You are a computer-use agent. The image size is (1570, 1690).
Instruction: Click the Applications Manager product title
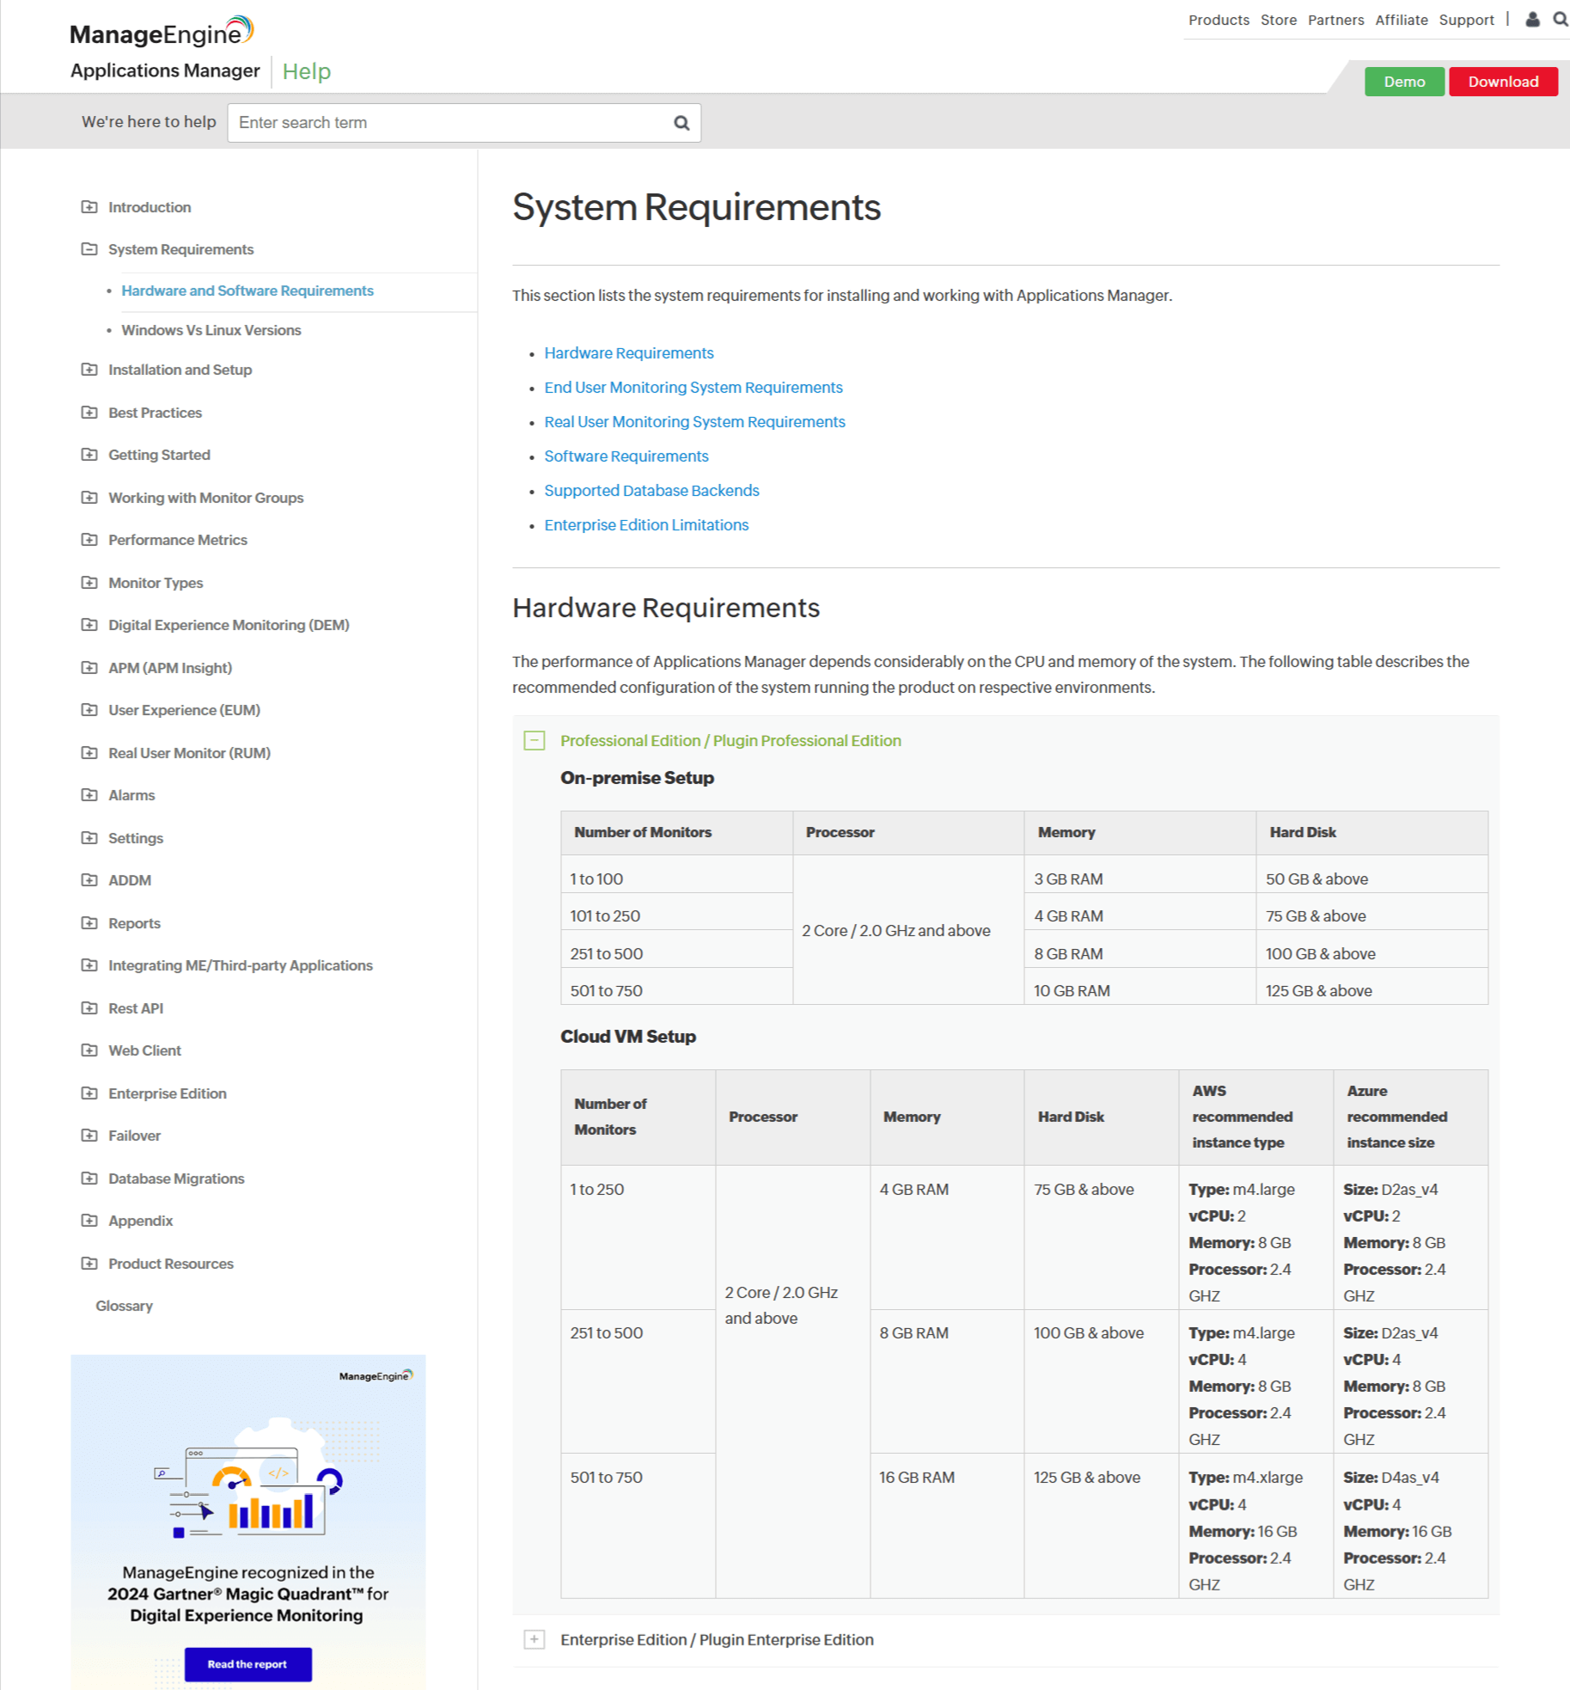pyautogui.click(x=165, y=70)
